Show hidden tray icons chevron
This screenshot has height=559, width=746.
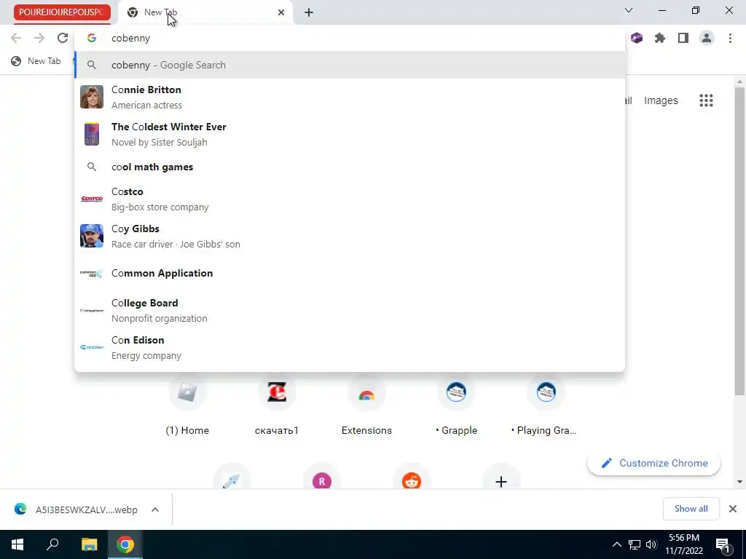coord(616,544)
